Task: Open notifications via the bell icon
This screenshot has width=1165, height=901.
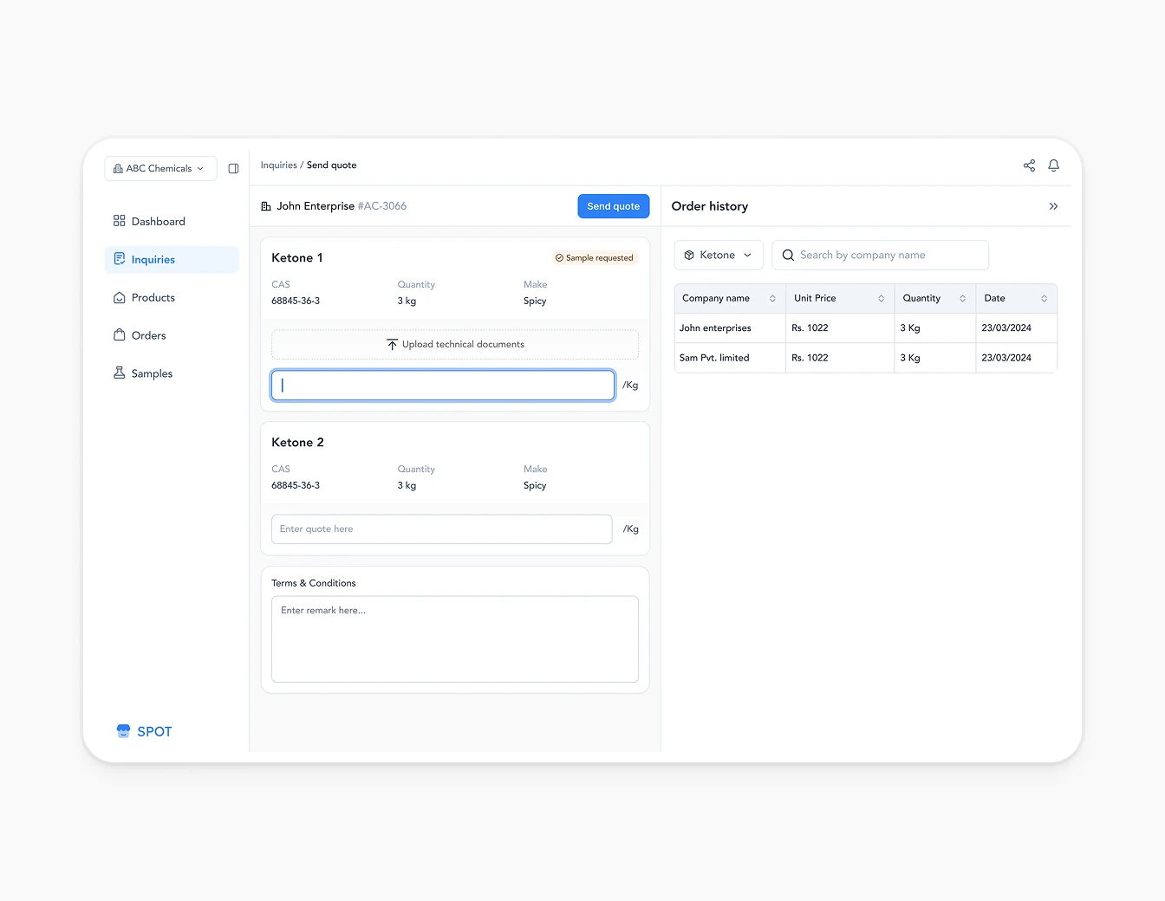Action: 1053,165
